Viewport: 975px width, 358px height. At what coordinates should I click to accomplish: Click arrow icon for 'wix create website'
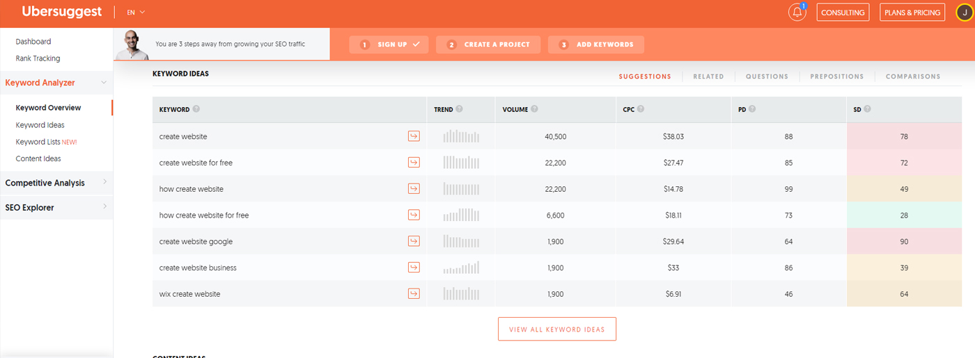(414, 293)
